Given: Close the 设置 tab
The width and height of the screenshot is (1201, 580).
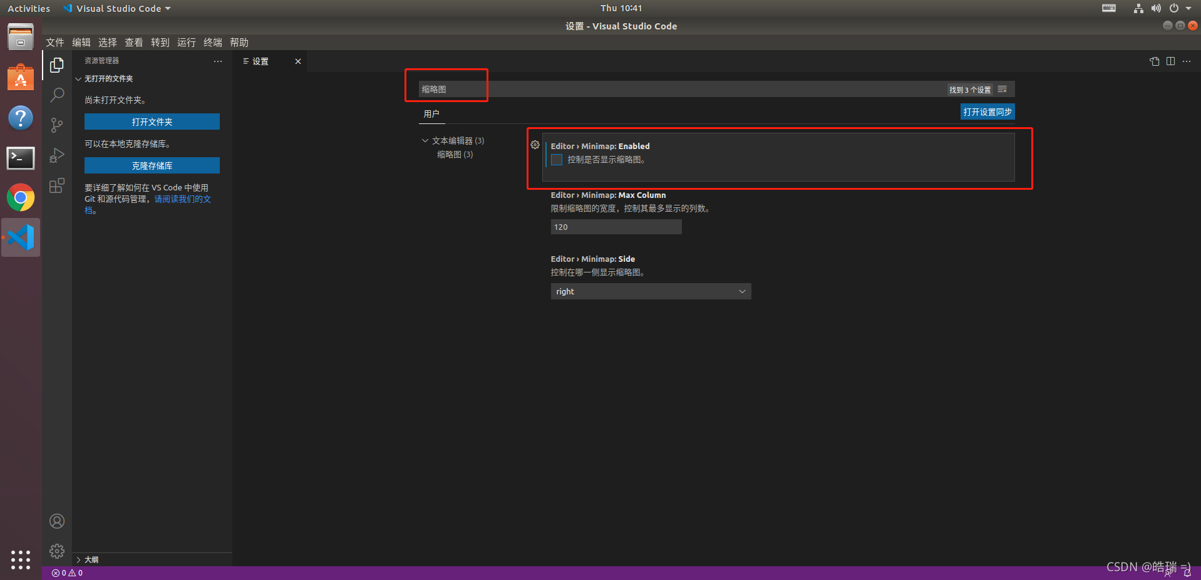Looking at the screenshot, I should pos(298,61).
